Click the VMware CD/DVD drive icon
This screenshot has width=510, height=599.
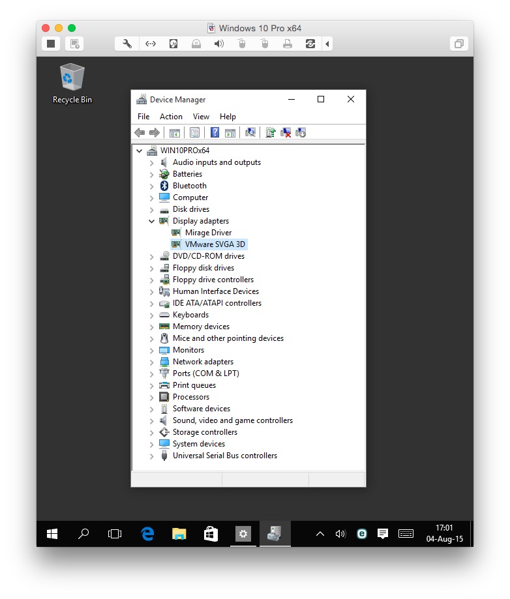(x=196, y=44)
